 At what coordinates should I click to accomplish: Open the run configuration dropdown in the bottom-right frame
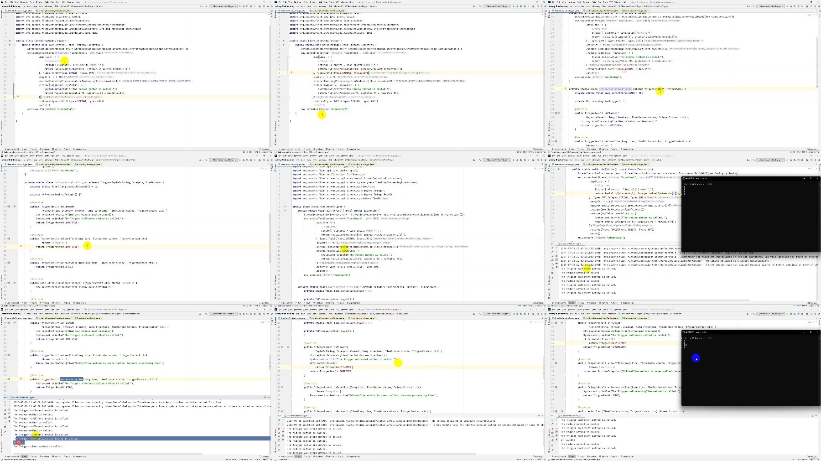click(x=770, y=314)
